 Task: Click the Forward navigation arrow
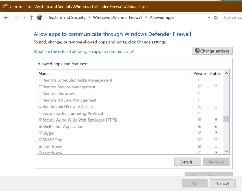point(16,17)
